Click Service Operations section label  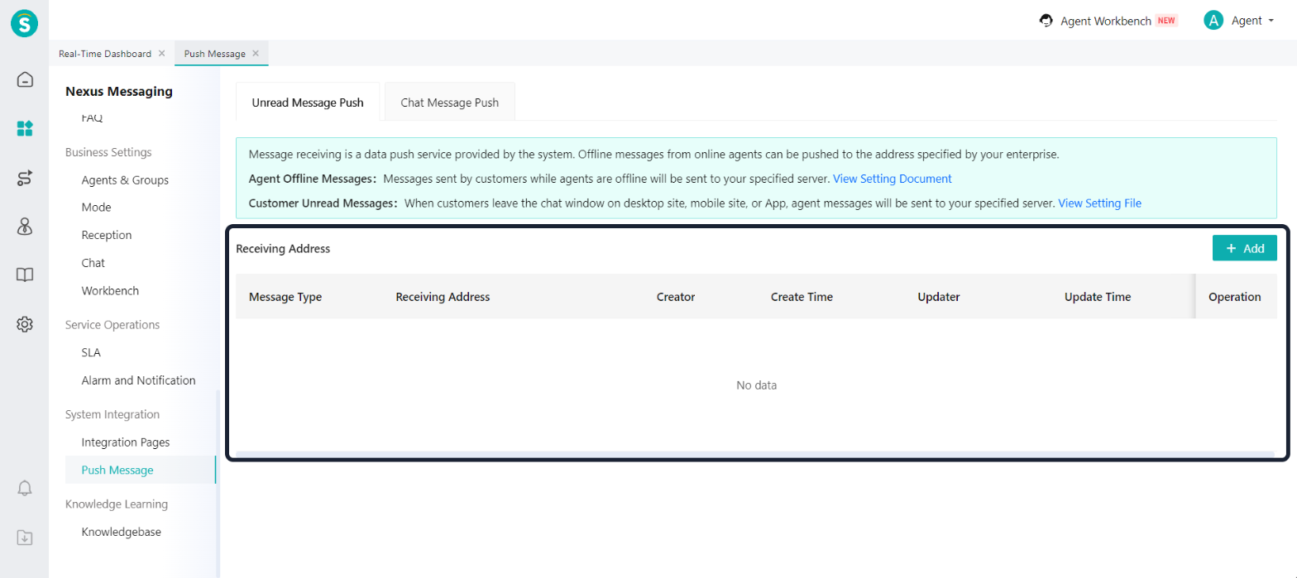(112, 325)
